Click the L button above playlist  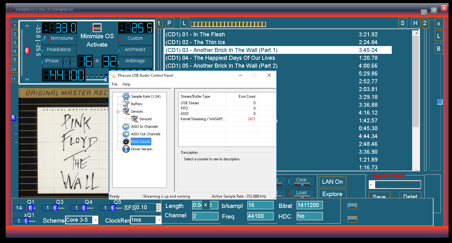[x=184, y=23]
